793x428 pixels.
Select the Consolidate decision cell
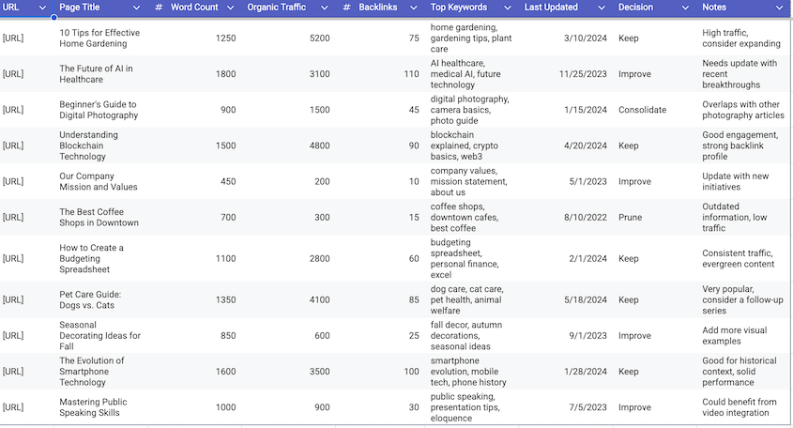pyautogui.click(x=642, y=110)
